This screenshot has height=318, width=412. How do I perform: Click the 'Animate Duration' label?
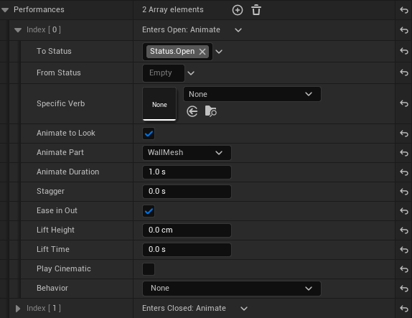(67, 172)
